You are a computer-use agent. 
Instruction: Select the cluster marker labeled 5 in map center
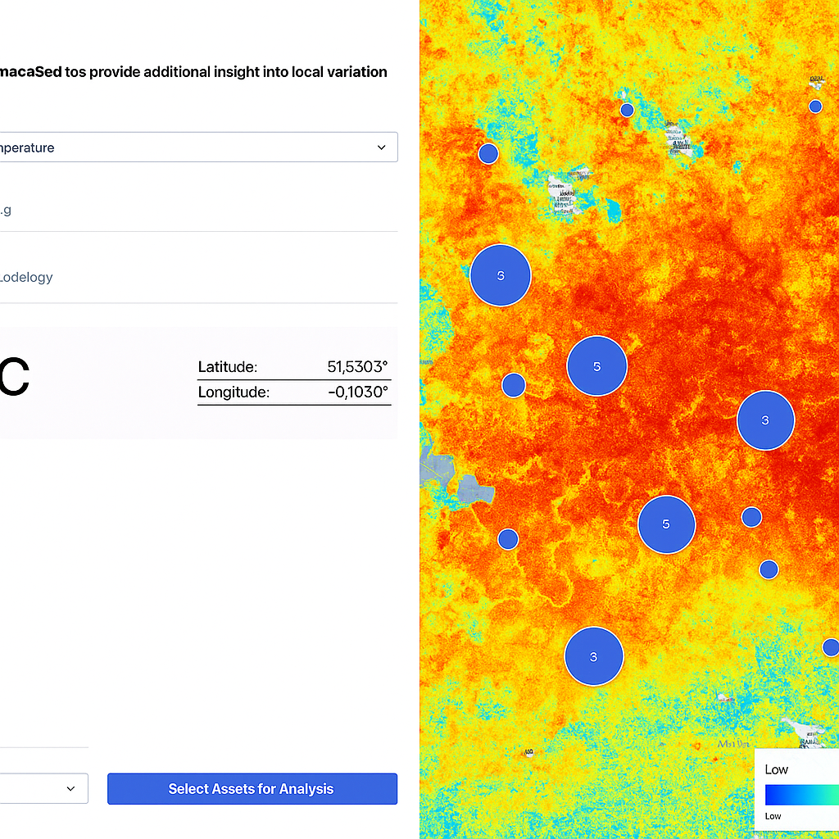click(x=597, y=365)
